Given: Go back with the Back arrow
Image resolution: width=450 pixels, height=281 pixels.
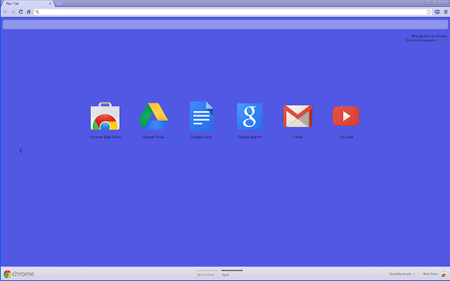Looking at the screenshot, I should (x=6, y=12).
